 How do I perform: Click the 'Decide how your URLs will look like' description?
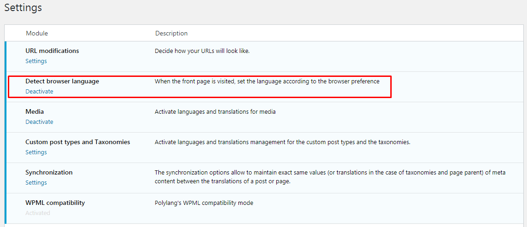202,51
